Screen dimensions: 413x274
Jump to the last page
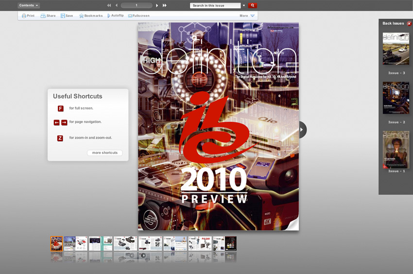point(165,5)
